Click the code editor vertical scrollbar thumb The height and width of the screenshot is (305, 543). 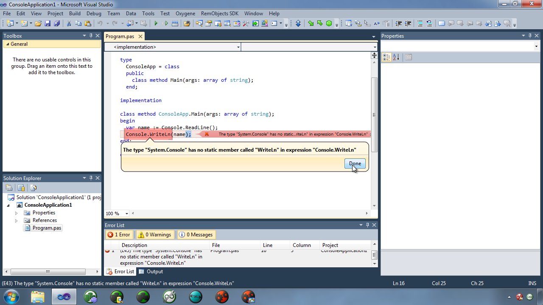click(x=374, y=114)
